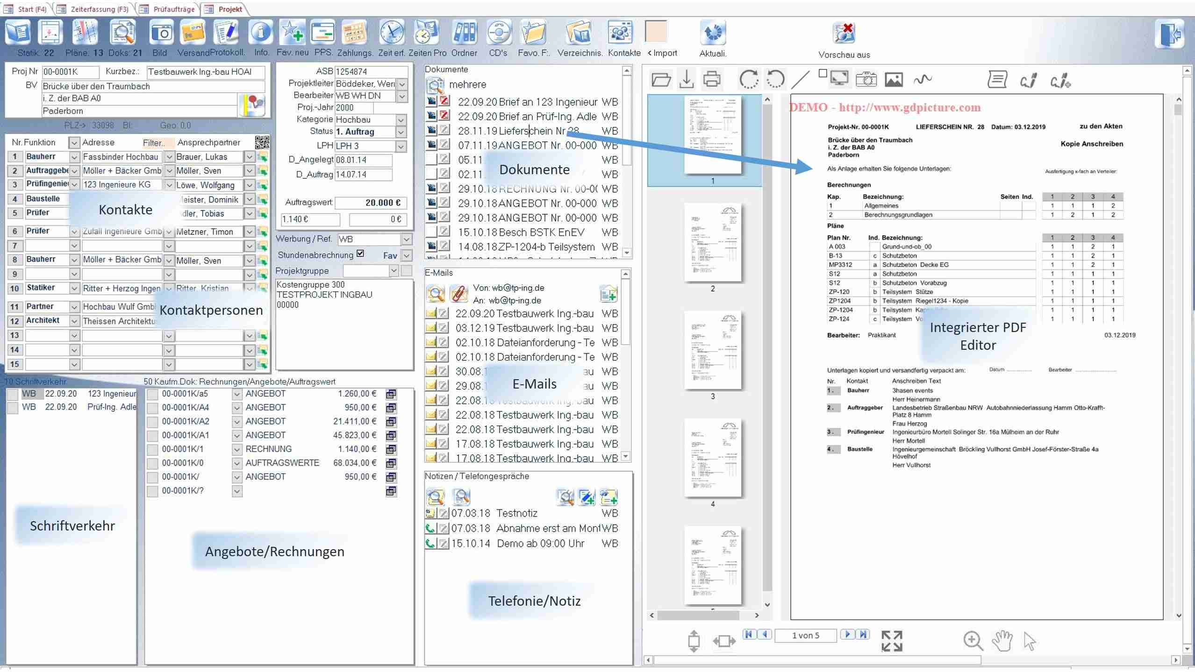Screen dimensions: 1195x672
Task: Click the Auftragswert 20.000 € field
Action: click(x=371, y=203)
